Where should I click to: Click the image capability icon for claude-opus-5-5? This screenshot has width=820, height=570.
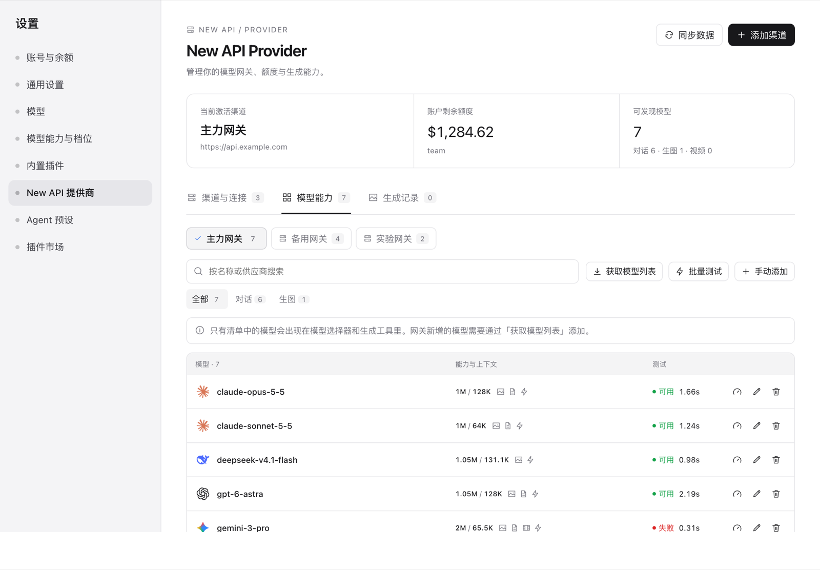501,392
